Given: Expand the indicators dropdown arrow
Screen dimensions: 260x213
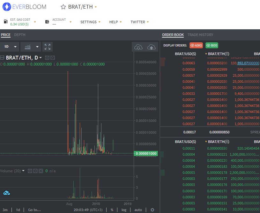Looking at the screenshot, I should (x=37, y=47).
